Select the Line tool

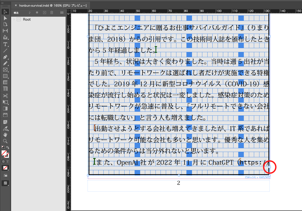(x=5, y=51)
